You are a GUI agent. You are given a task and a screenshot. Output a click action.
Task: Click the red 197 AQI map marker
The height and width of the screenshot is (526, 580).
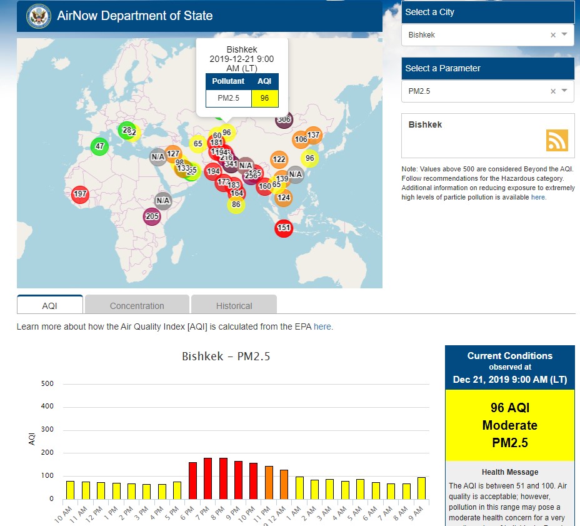click(80, 194)
